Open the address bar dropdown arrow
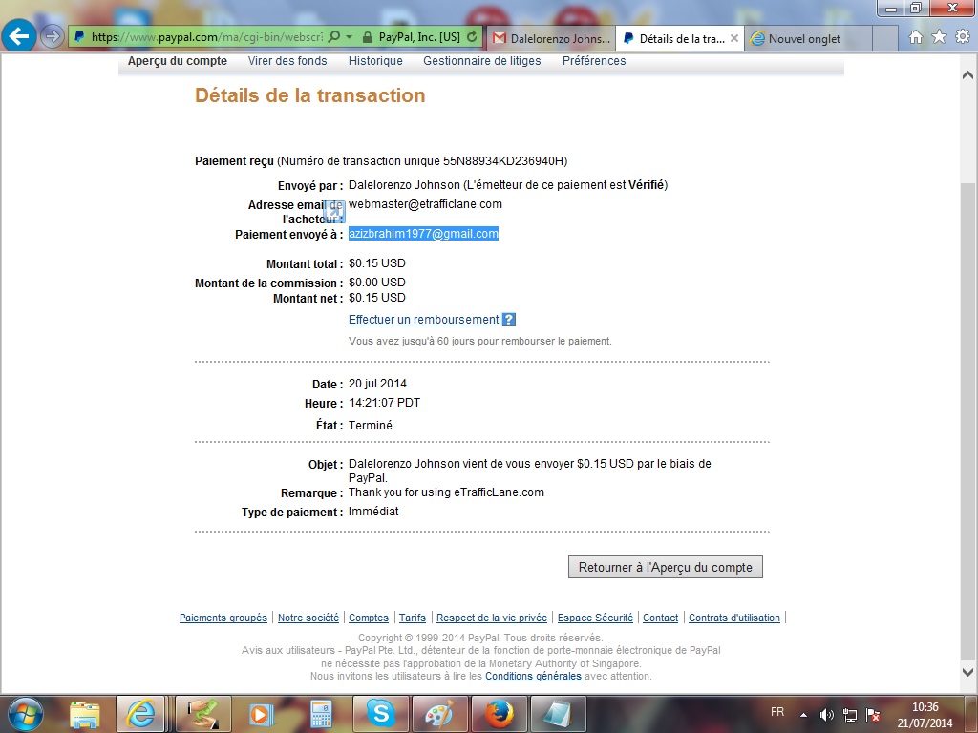Screen dimensions: 978x733 point(350,37)
